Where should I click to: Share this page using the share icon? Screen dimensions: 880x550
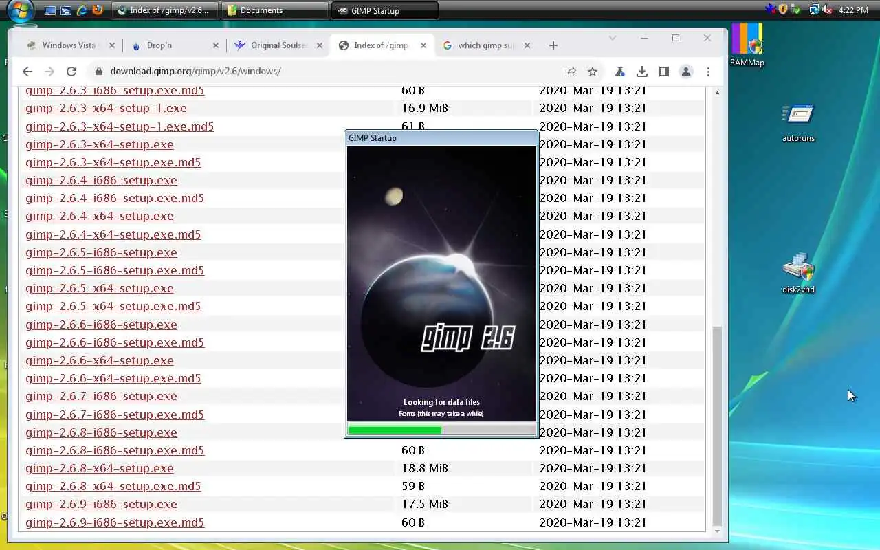(x=571, y=71)
